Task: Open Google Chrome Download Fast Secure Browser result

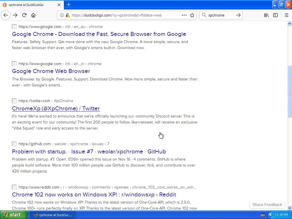Action: (99, 34)
